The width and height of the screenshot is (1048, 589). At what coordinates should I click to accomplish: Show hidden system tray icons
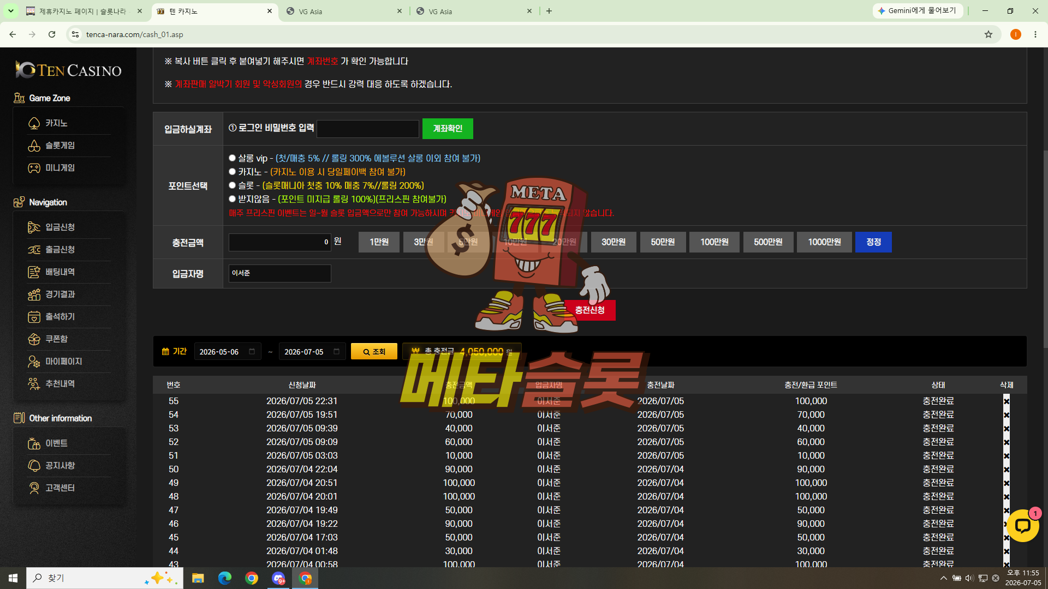[x=943, y=578]
